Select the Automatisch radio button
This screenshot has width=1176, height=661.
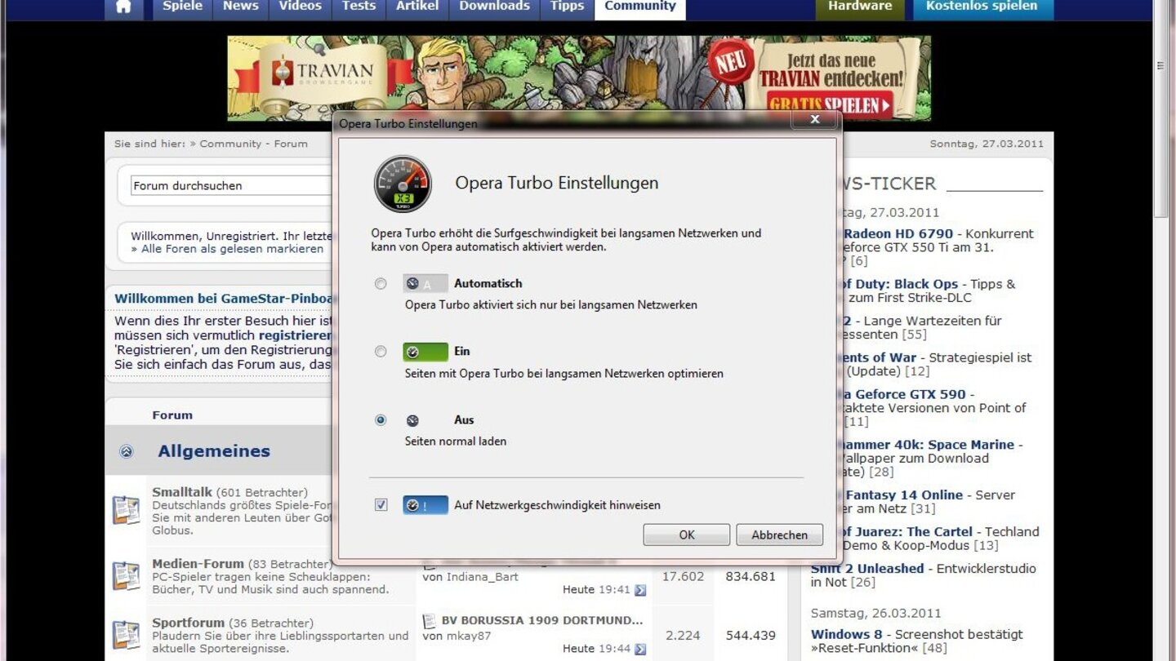click(381, 284)
